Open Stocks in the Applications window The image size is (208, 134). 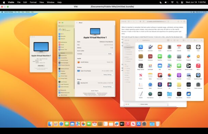pos(189,84)
